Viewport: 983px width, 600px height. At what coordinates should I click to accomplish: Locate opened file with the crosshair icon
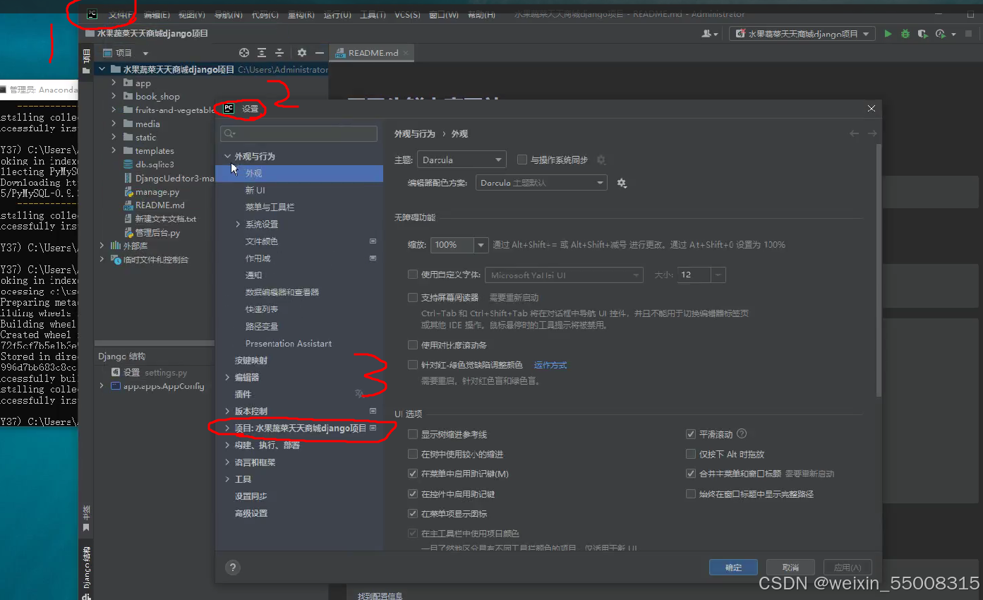(x=244, y=53)
